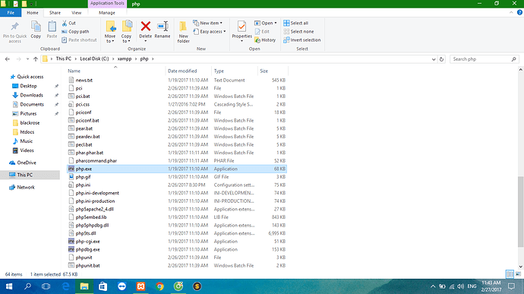
Task: Show hidden system tray icons
Action: (x=433, y=286)
